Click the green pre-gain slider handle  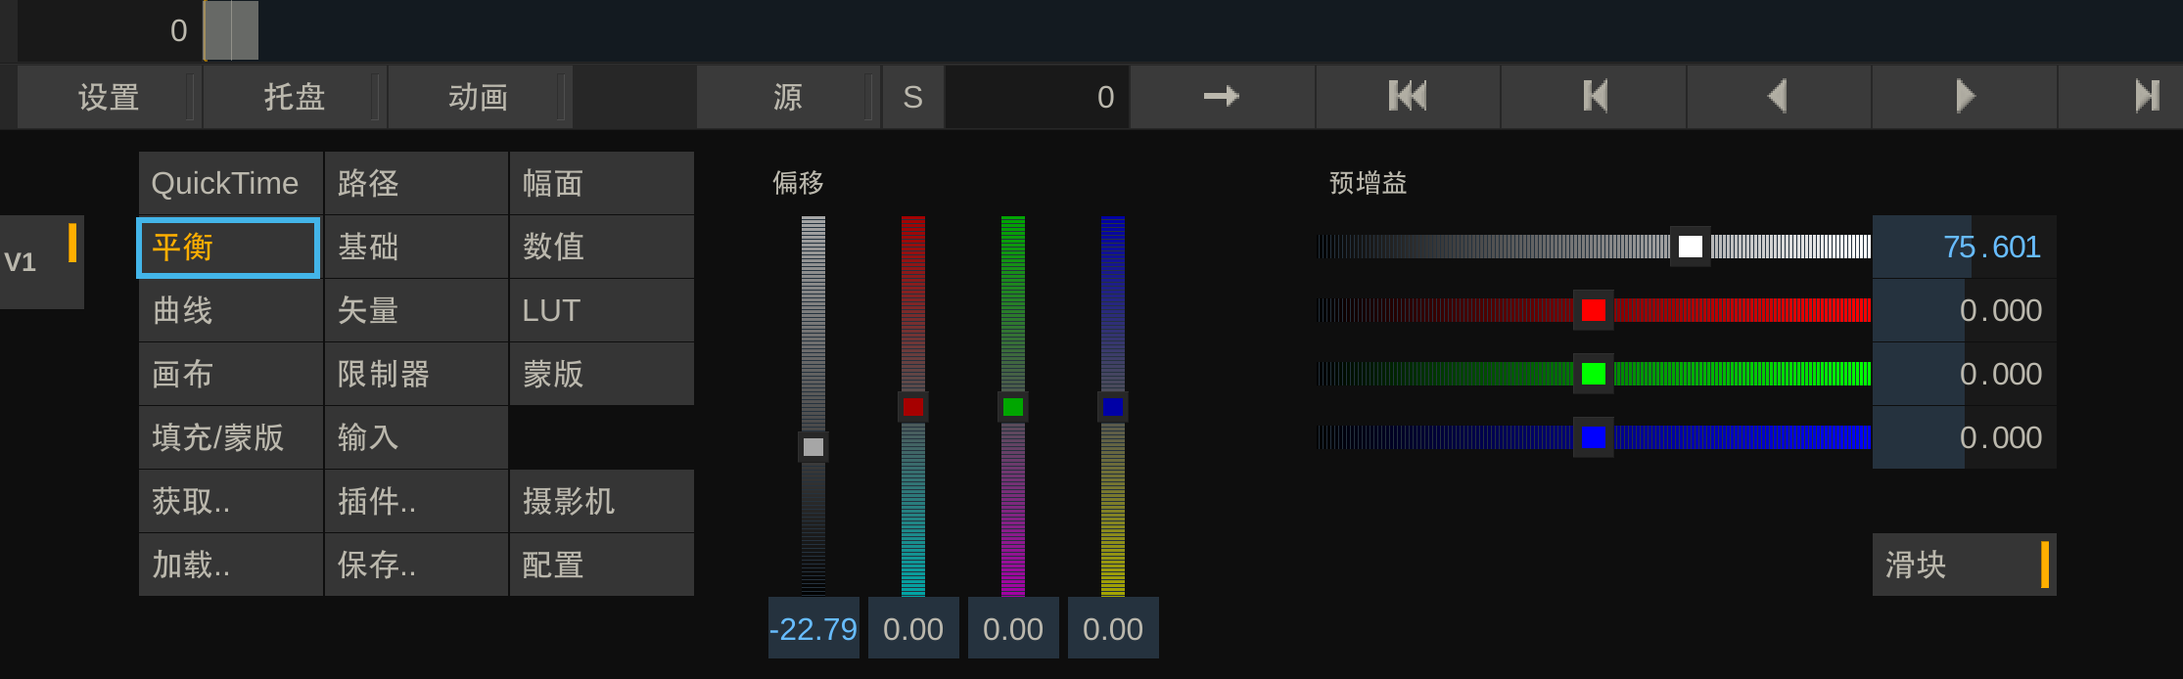point(1594,374)
